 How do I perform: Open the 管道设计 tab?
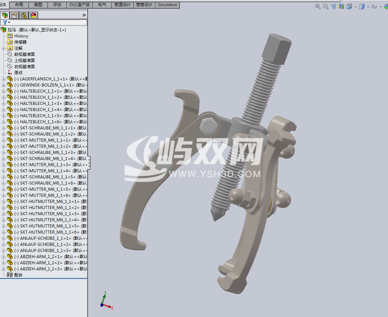tap(123, 5)
